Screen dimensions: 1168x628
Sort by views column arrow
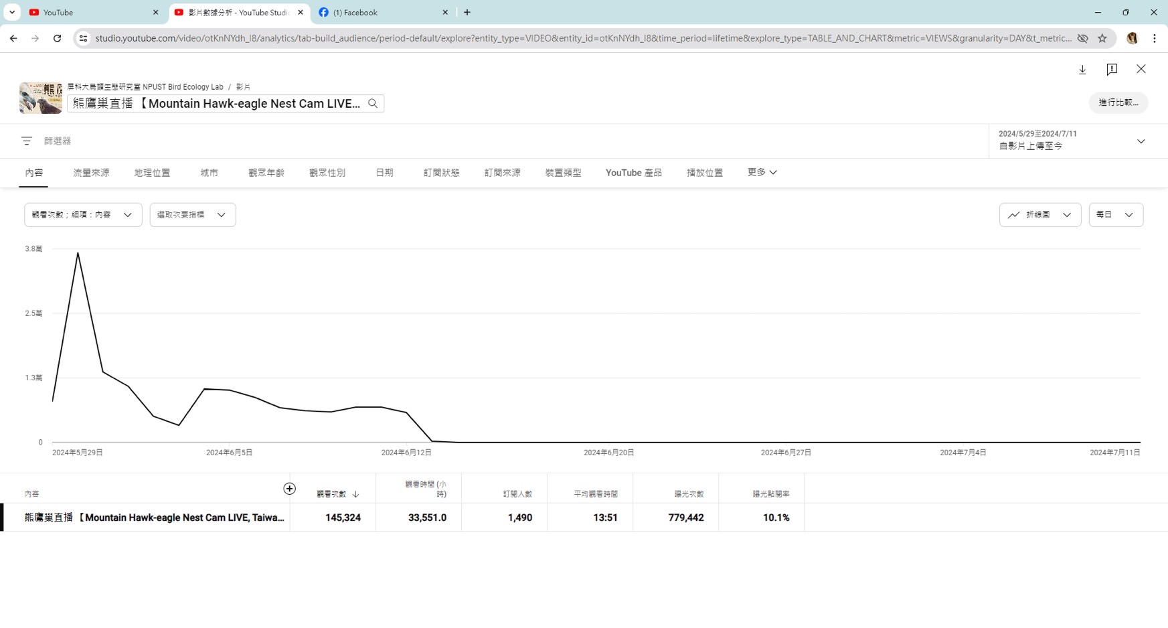[x=355, y=494]
